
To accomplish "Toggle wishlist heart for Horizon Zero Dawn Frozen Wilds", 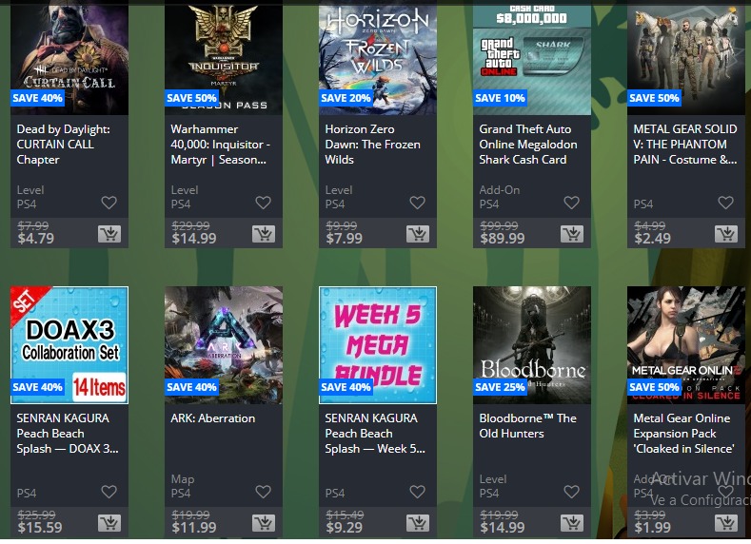I will 418,203.
